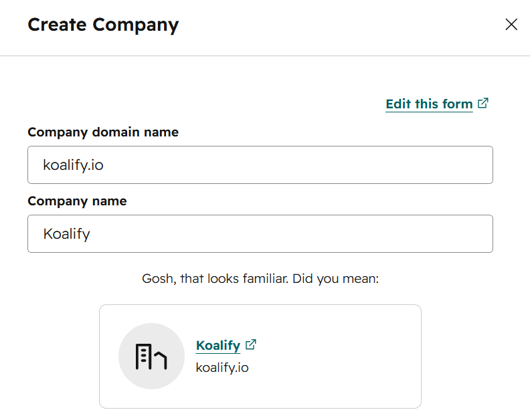530x416 pixels.
Task: Click the "Company domain name" label
Action: point(103,132)
